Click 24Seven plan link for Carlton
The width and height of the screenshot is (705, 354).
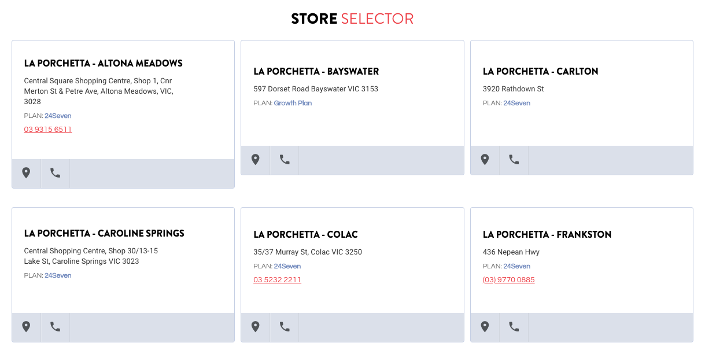tap(516, 103)
